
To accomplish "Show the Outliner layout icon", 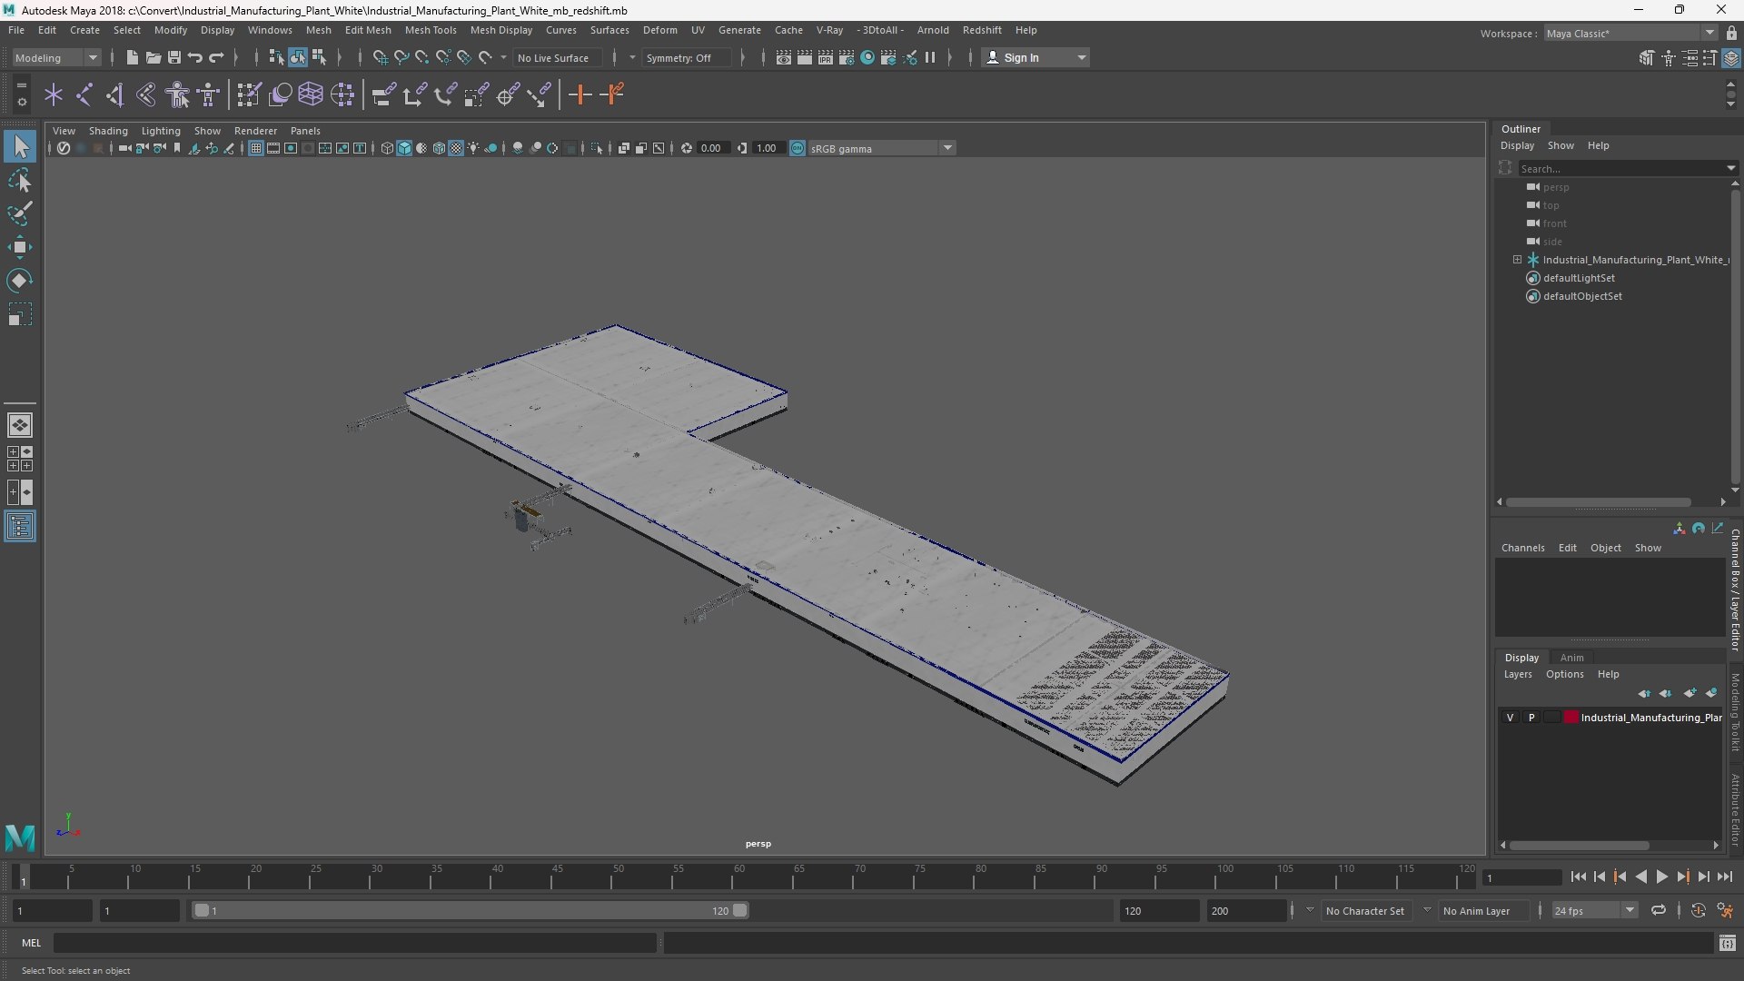I will click(x=20, y=527).
